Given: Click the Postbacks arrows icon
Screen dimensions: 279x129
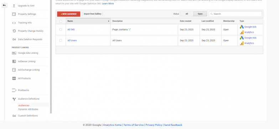Looking at the screenshot, I should [x=14, y=90].
